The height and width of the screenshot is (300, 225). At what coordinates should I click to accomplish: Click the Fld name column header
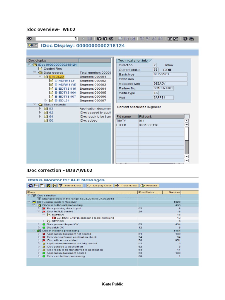coord(127,116)
